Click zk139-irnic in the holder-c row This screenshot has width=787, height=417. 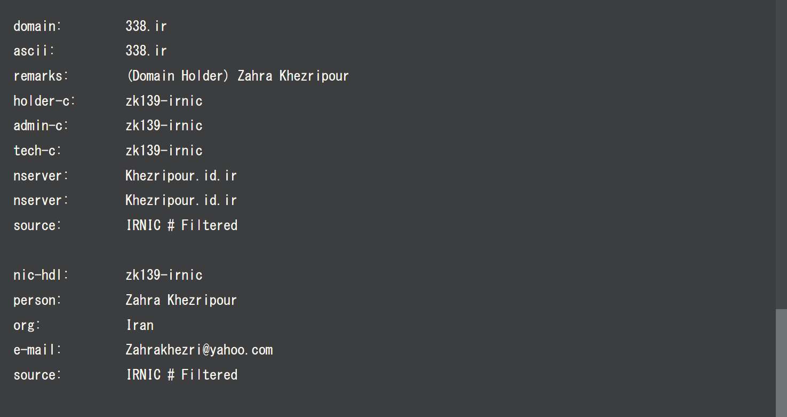tap(164, 101)
